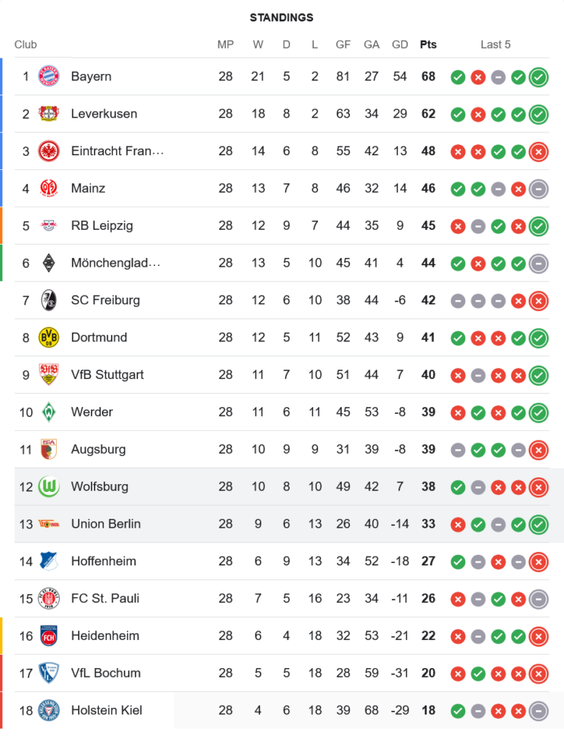
Task: Click the Leverkusen club logo
Action: 48,114
